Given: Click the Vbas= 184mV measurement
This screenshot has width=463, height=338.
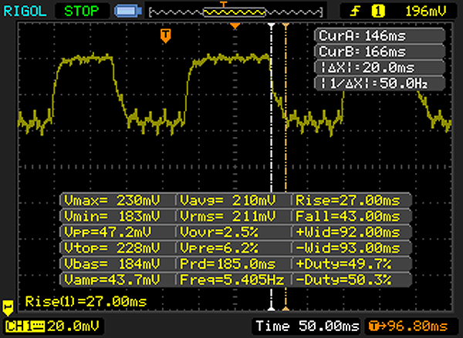Looking at the screenshot, I should click(x=112, y=264).
